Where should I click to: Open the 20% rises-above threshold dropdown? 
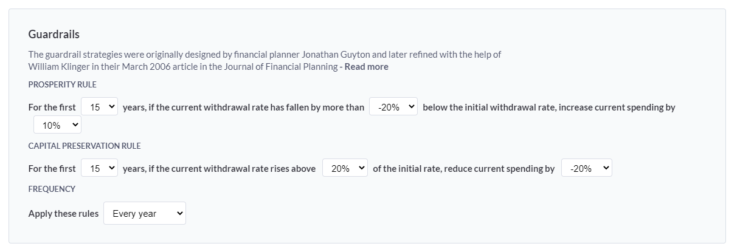point(345,168)
